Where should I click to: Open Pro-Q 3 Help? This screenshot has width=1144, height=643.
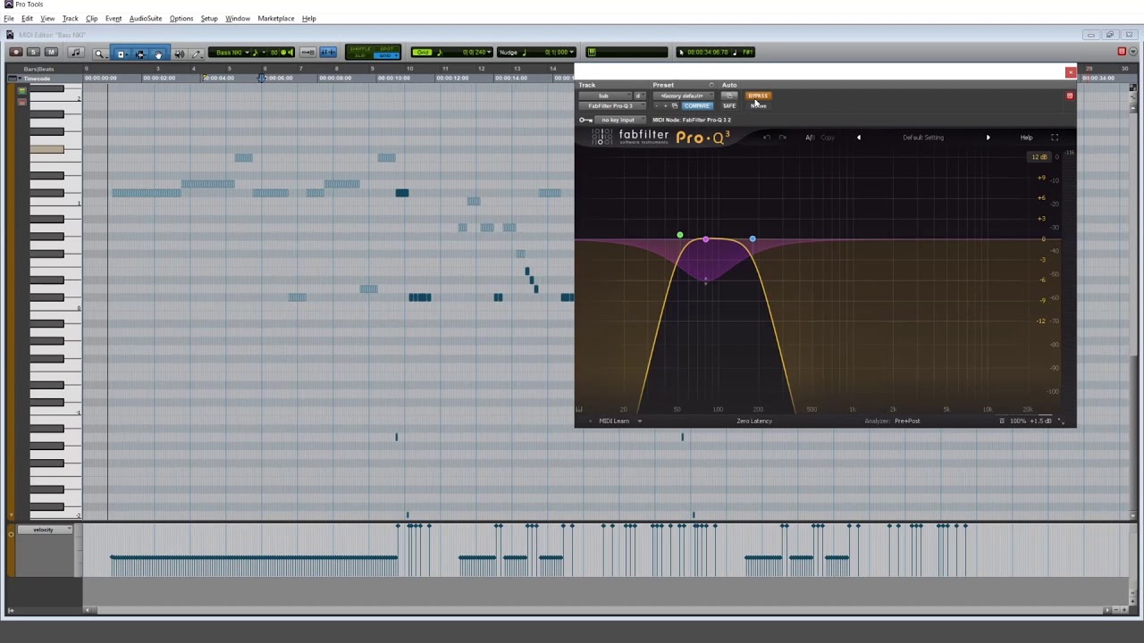tap(1026, 138)
